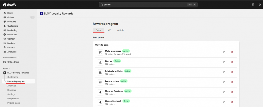The width and height of the screenshot is (263, 107).
Task: Edit the Share on Facebook rule
Action: tap(223, 92)
